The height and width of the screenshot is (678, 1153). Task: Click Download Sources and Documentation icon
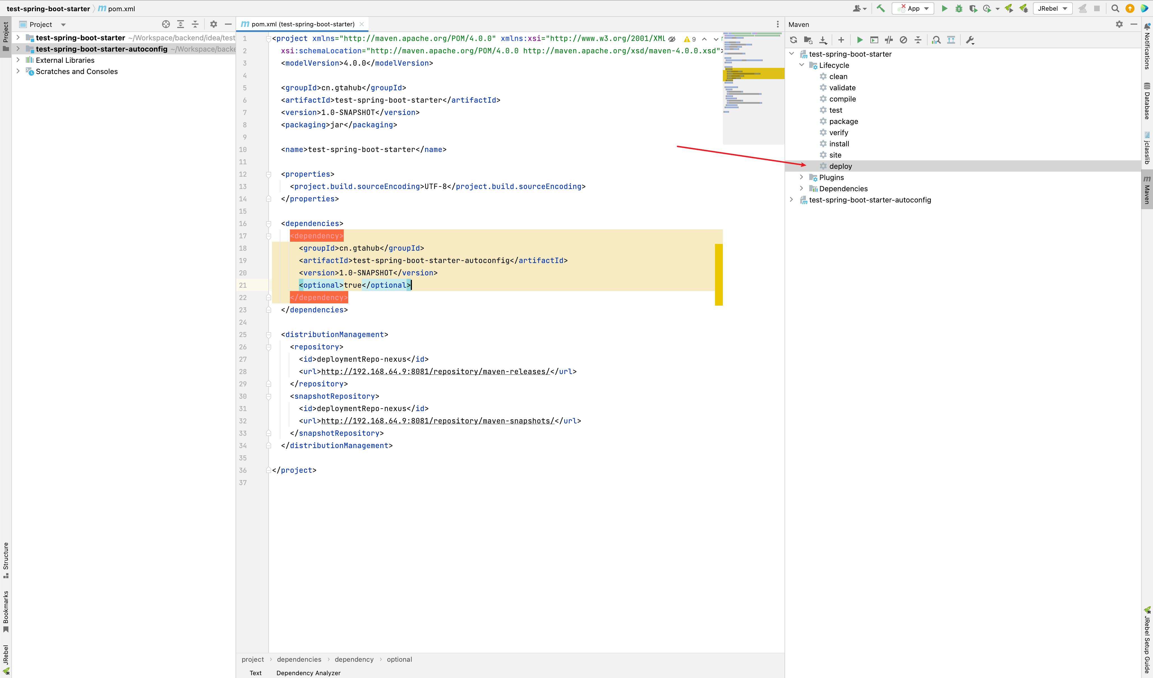[x=823, y=40]
